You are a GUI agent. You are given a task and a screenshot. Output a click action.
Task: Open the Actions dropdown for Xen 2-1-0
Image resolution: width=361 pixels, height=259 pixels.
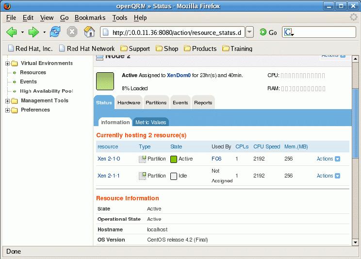point(337,159)
